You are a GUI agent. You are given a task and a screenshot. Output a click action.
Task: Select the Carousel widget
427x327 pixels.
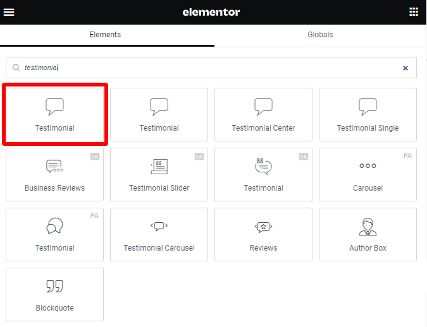[x=368, y=174]
